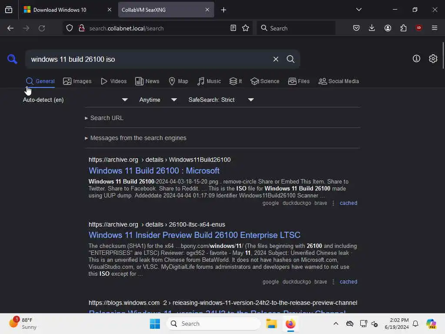445x334 pixels.
Task: Switch to Download Windows 10 tab
Action: [66, 10]
